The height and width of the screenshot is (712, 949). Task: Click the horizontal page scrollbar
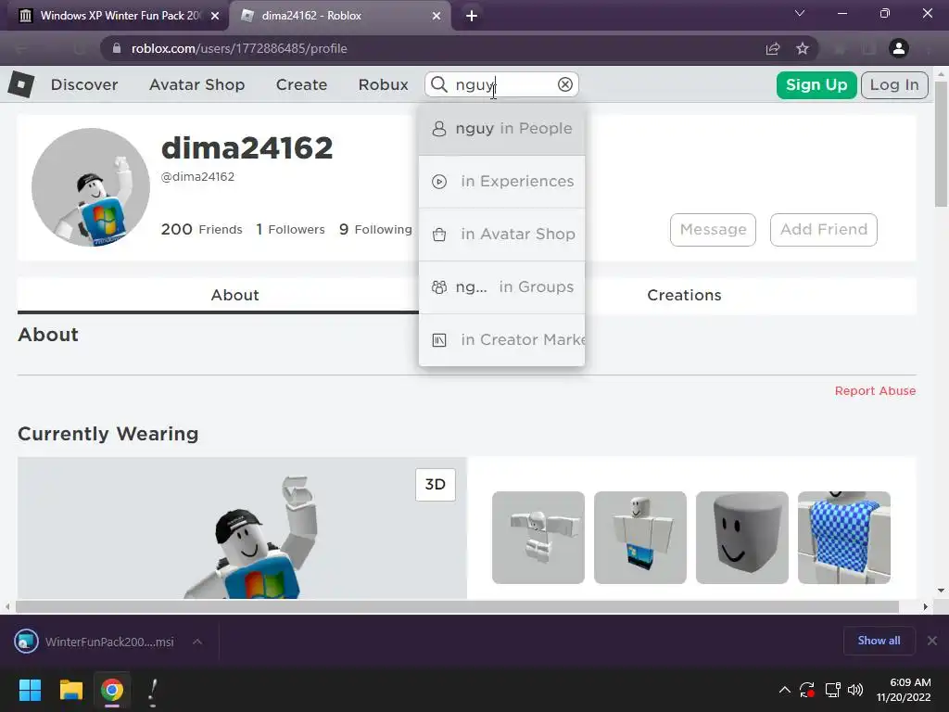457,606
